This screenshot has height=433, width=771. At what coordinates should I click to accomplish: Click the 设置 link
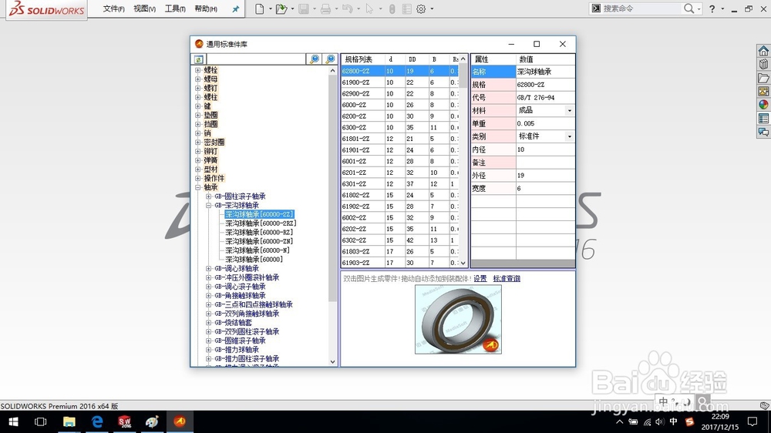click(x=480, y=279)
